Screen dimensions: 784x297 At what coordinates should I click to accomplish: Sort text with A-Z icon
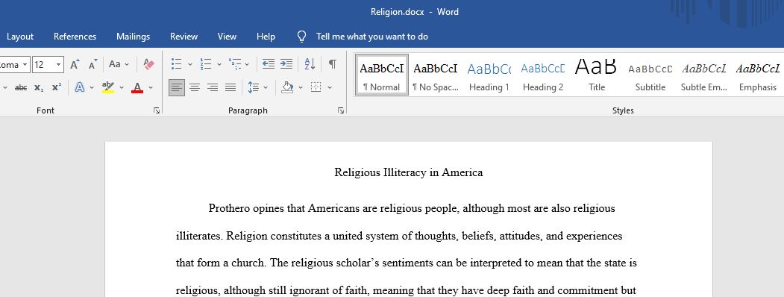click(310, 64)
